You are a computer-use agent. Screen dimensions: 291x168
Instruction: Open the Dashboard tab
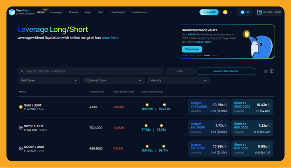pyautogui.click(x=118, y=12)
